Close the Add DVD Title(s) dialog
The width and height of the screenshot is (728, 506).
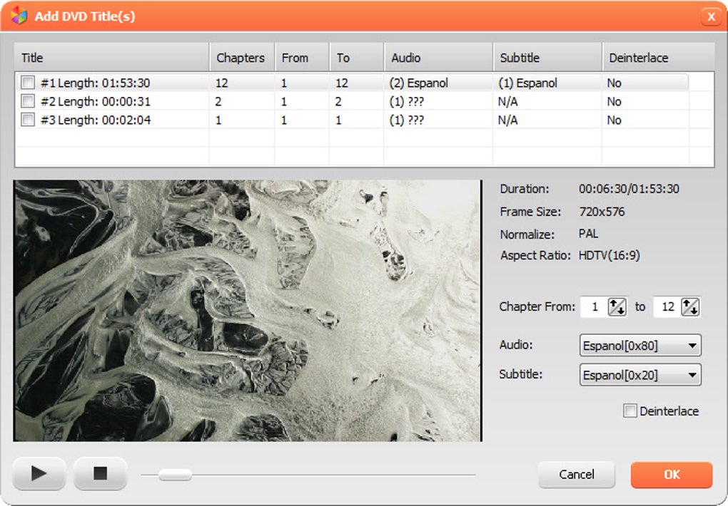(711, 16)
